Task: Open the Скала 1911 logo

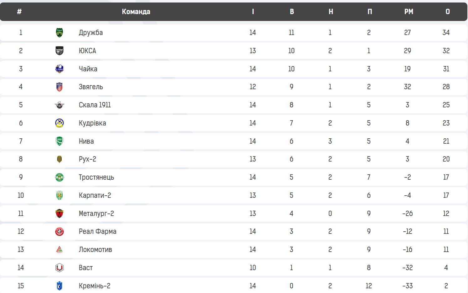Action: (59, 105)
